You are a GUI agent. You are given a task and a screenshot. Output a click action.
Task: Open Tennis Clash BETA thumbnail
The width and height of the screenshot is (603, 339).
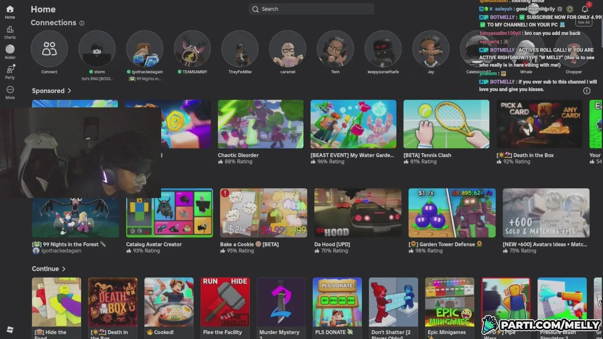pos(446,124)
